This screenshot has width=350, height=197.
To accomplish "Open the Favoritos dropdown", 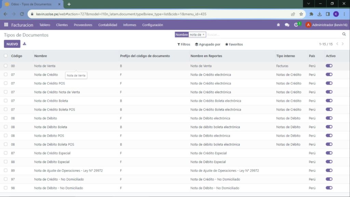I will pos(234,44).
